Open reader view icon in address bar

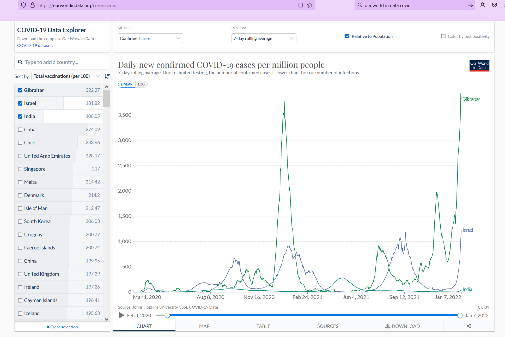point(301,5)
